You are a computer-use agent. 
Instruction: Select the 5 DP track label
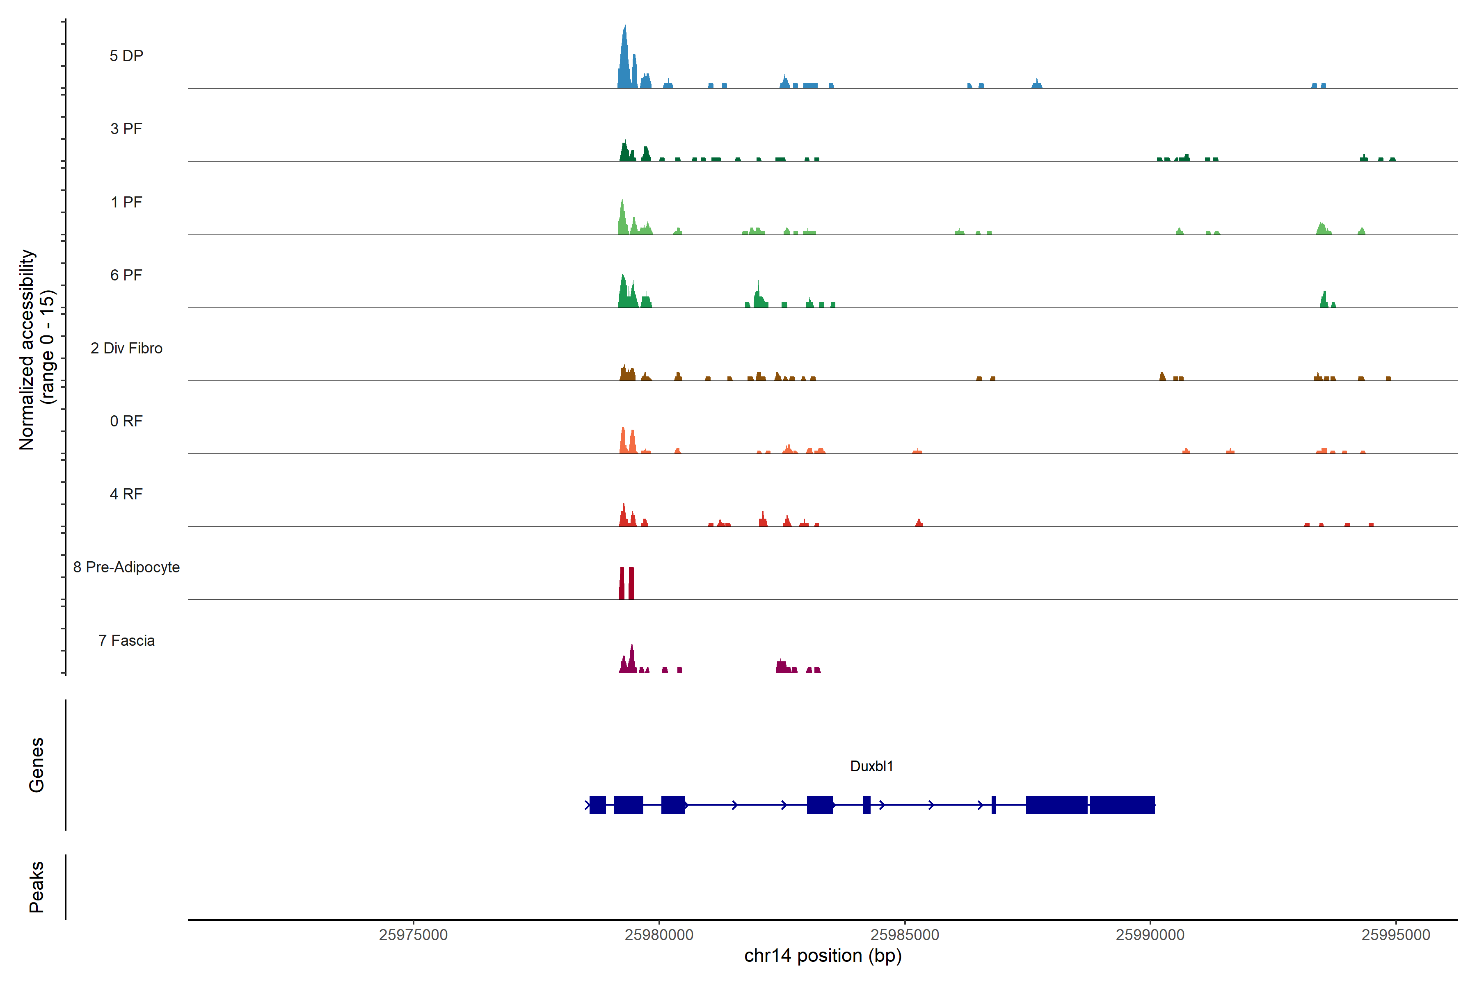click(x=126, y=56)
